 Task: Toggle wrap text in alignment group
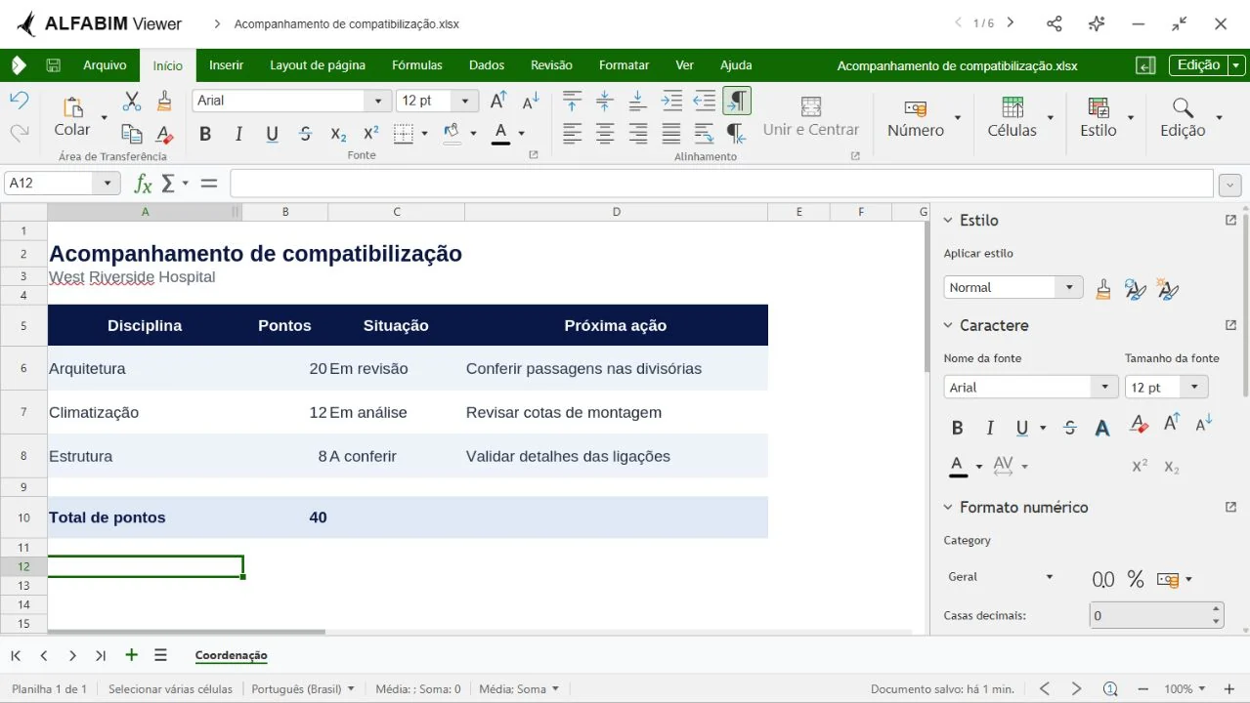coord(704,134)
